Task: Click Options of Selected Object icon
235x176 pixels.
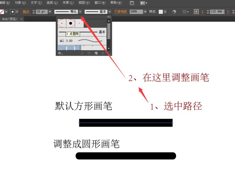Action: coord(89,53)
